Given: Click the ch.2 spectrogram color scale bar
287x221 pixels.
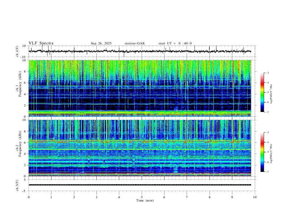Looking at the screenshot, I should click(x=262, y=152).
